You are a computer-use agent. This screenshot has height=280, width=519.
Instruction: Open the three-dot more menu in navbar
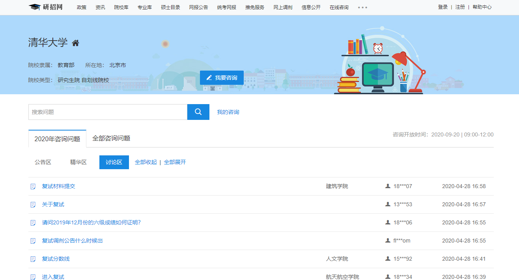point(362,7)
